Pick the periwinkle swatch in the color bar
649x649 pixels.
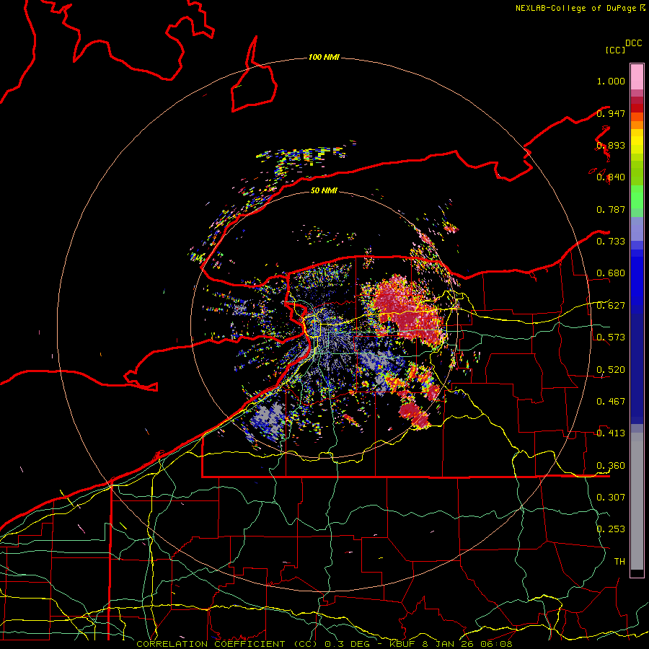pos(637,229)
